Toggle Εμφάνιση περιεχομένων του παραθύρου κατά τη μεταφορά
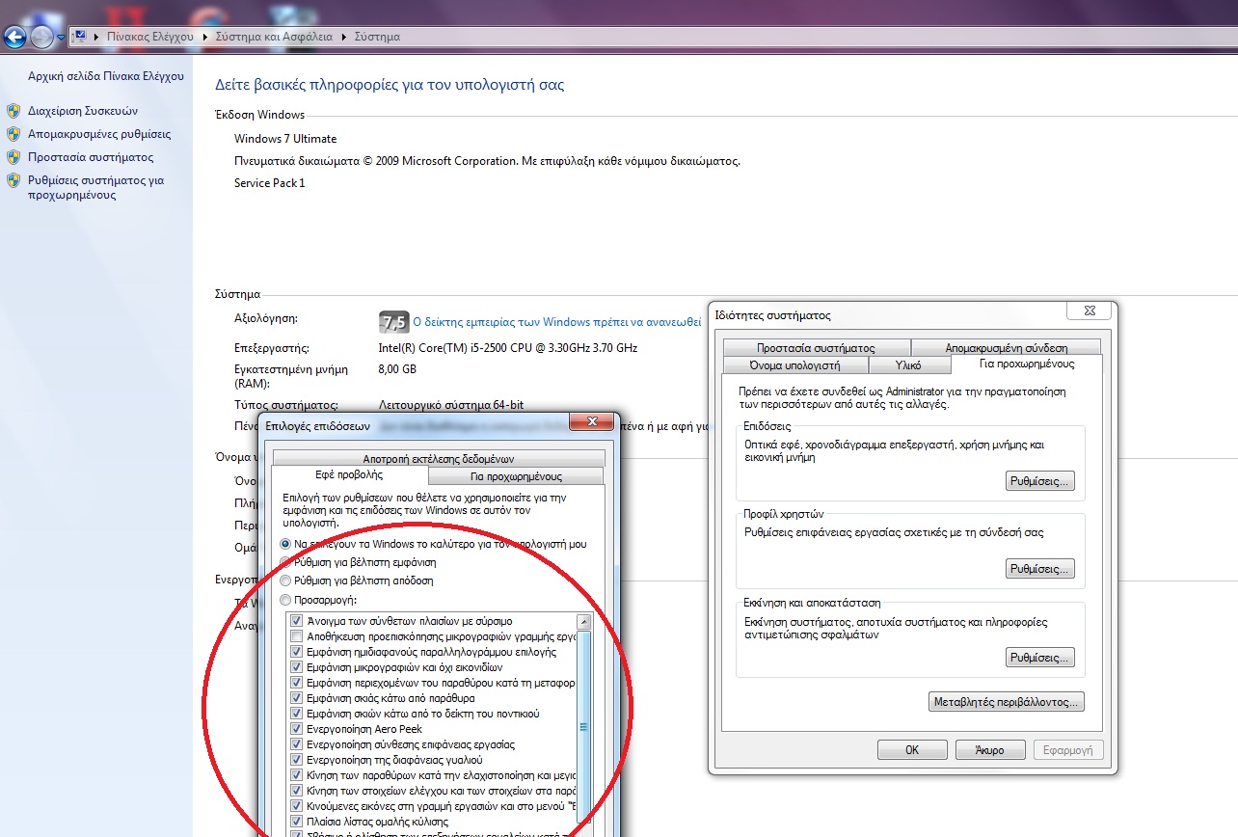The height and width of the screenshot is (837, 1238). (x=296, y=683)
